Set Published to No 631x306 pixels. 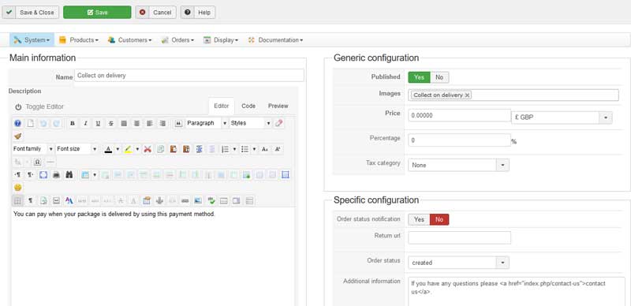click(x=439, y=77)
